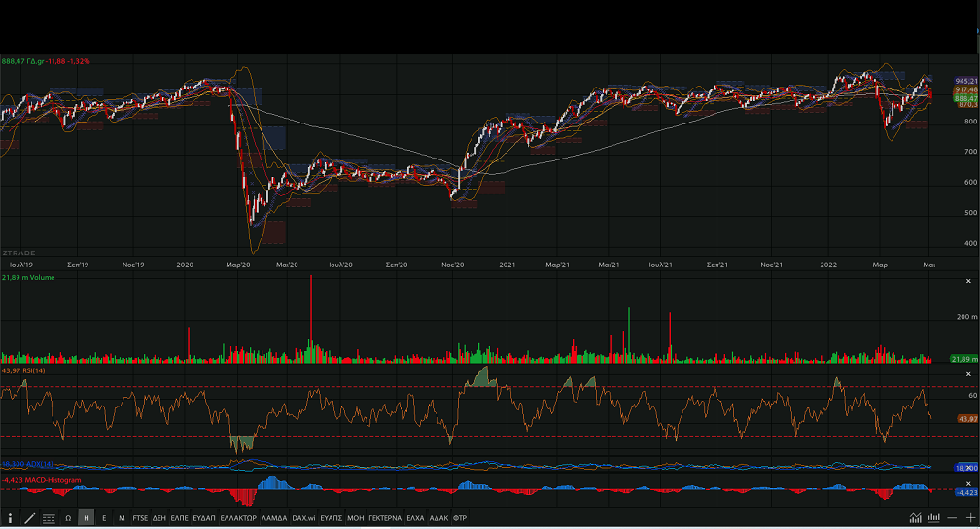Click the 2022 date axis label

click(828, 265)
